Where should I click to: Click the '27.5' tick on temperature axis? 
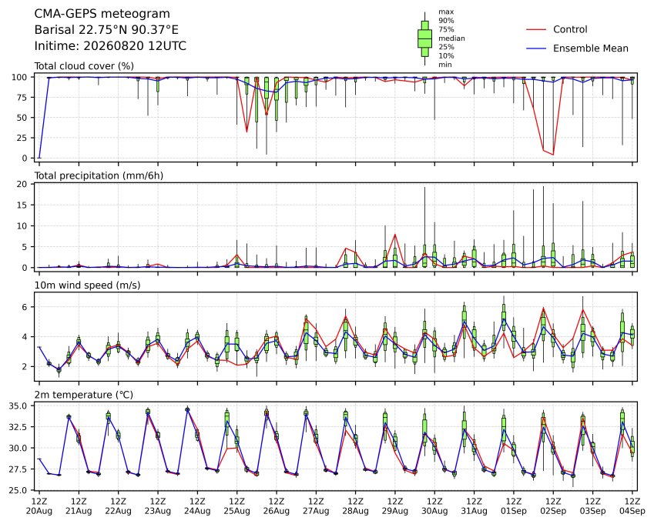tap(18, 469)
